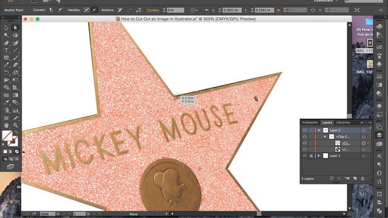The width and height of the screenshot is (388, 218).
Task: Select the Symbol Sprayer tool
Action: click(7, 110)
